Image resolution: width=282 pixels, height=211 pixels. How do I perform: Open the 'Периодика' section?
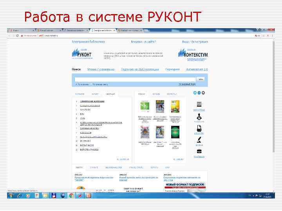pos(172,69)
